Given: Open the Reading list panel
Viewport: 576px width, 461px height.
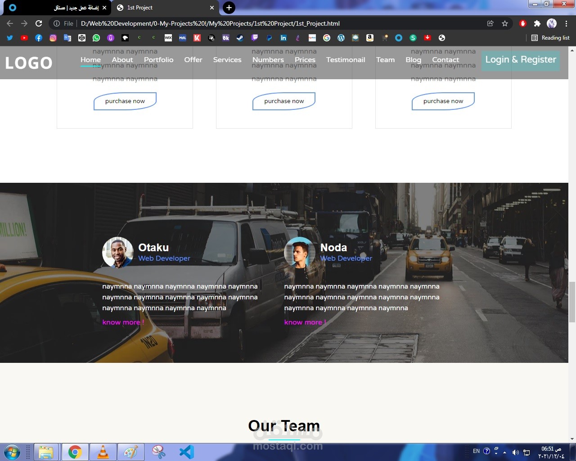Looking at the screenshot, I should (x=550, y=38).
